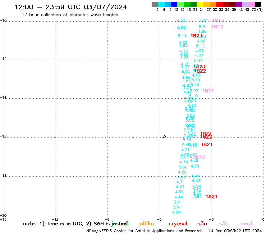Click the orange 30 ft legend swatch
Viewport: 266px width, 234px height.
click(x=213, y=4)
